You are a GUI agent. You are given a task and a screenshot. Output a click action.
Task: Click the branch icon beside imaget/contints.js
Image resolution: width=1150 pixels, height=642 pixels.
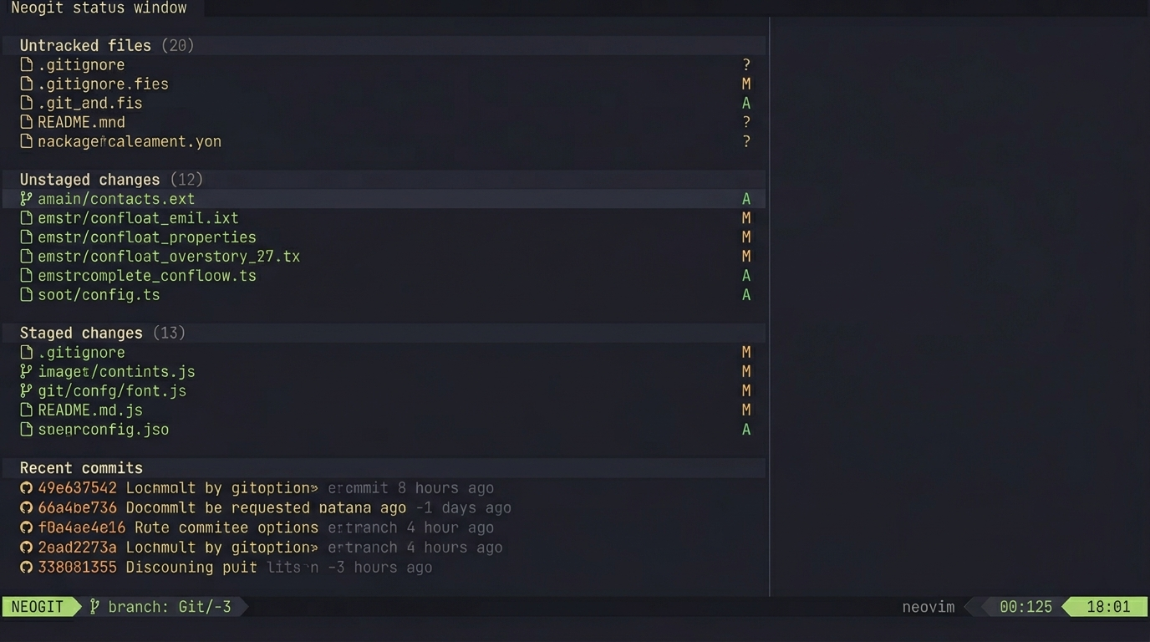[26, 371]
